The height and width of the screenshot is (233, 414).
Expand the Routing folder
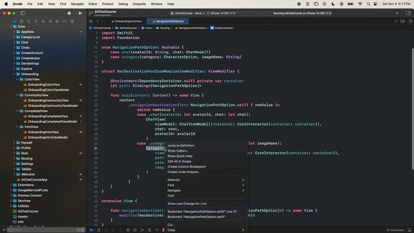click(14, 159)
